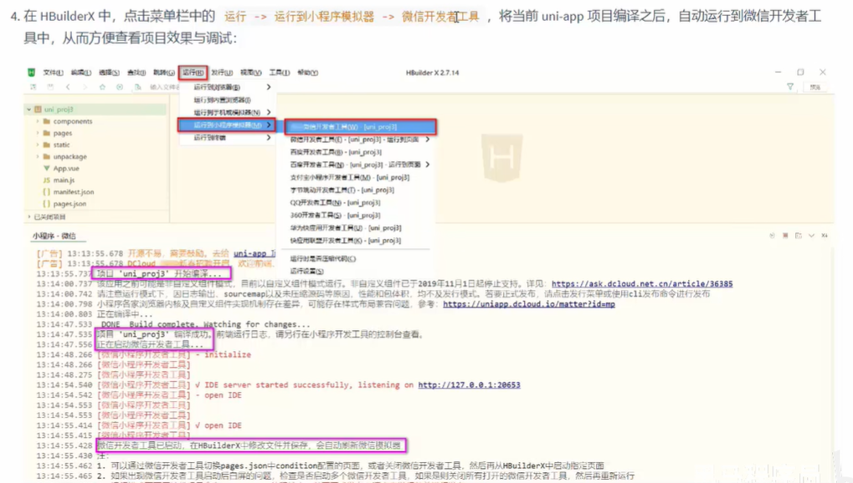Click the JS icon next to main.js
Viewport: 853px width, 483px height.
[x=47, y=180]
